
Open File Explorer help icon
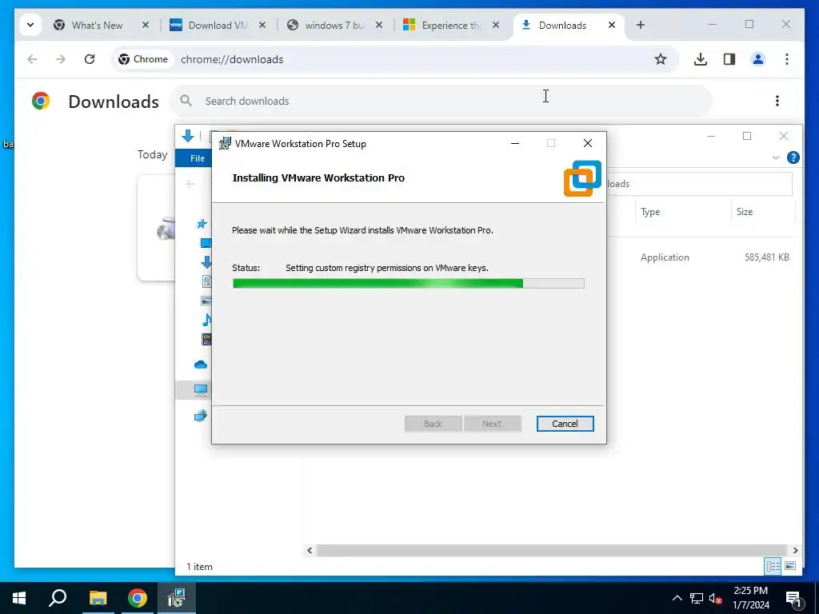tap(793, 157)
